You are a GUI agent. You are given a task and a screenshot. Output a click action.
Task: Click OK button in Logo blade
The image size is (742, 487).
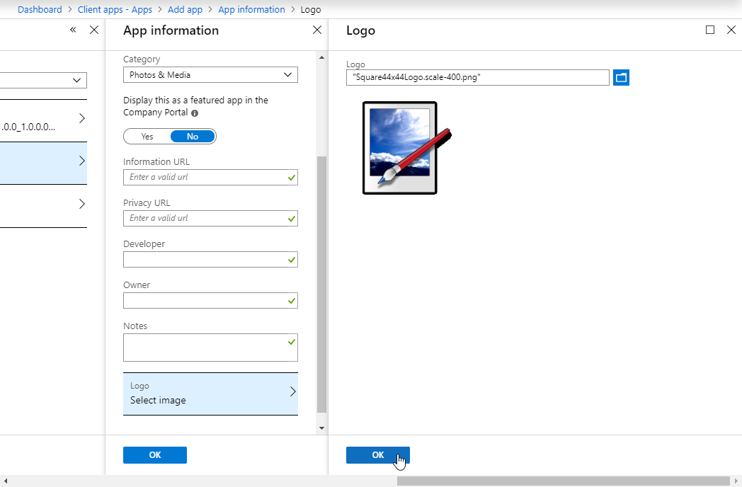[377, 455]
